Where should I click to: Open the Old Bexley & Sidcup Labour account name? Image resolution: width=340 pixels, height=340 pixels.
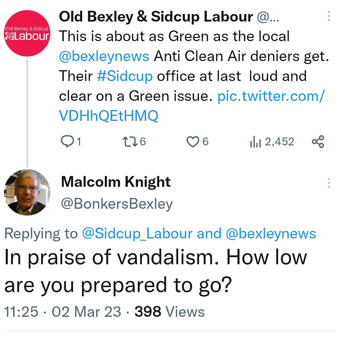coord(156,17)
